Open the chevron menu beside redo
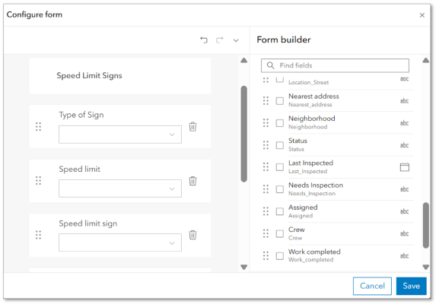 236,40
